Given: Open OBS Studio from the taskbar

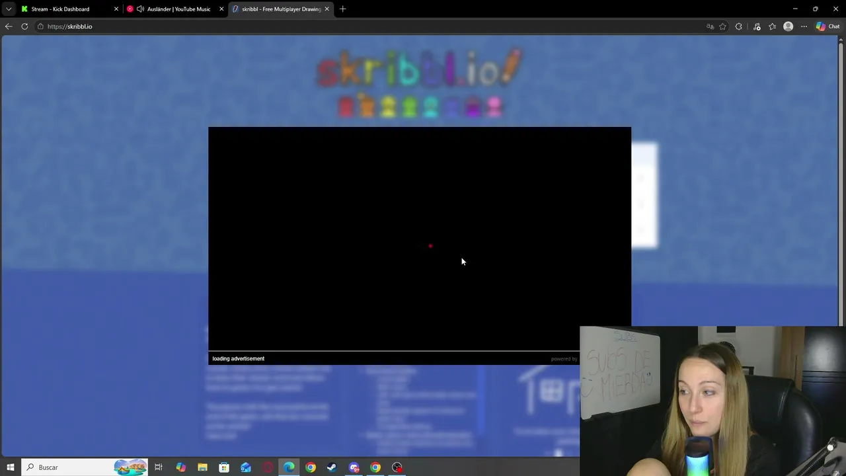Looking at the screenshot, I should tap(397, 467).
